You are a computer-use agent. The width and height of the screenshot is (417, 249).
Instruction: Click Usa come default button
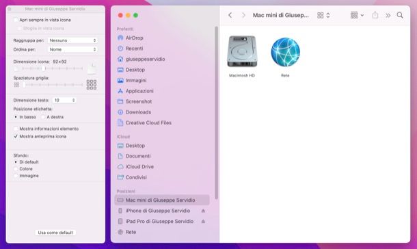[x=55, y=233]
